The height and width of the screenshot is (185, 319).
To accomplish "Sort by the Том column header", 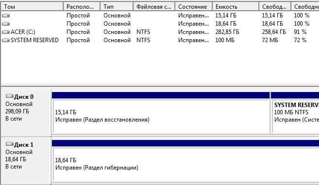I will [x=33, y=7].
